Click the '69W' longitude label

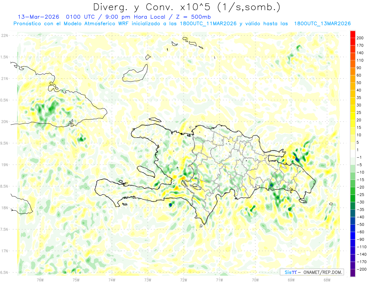click(x=291, y=280)
